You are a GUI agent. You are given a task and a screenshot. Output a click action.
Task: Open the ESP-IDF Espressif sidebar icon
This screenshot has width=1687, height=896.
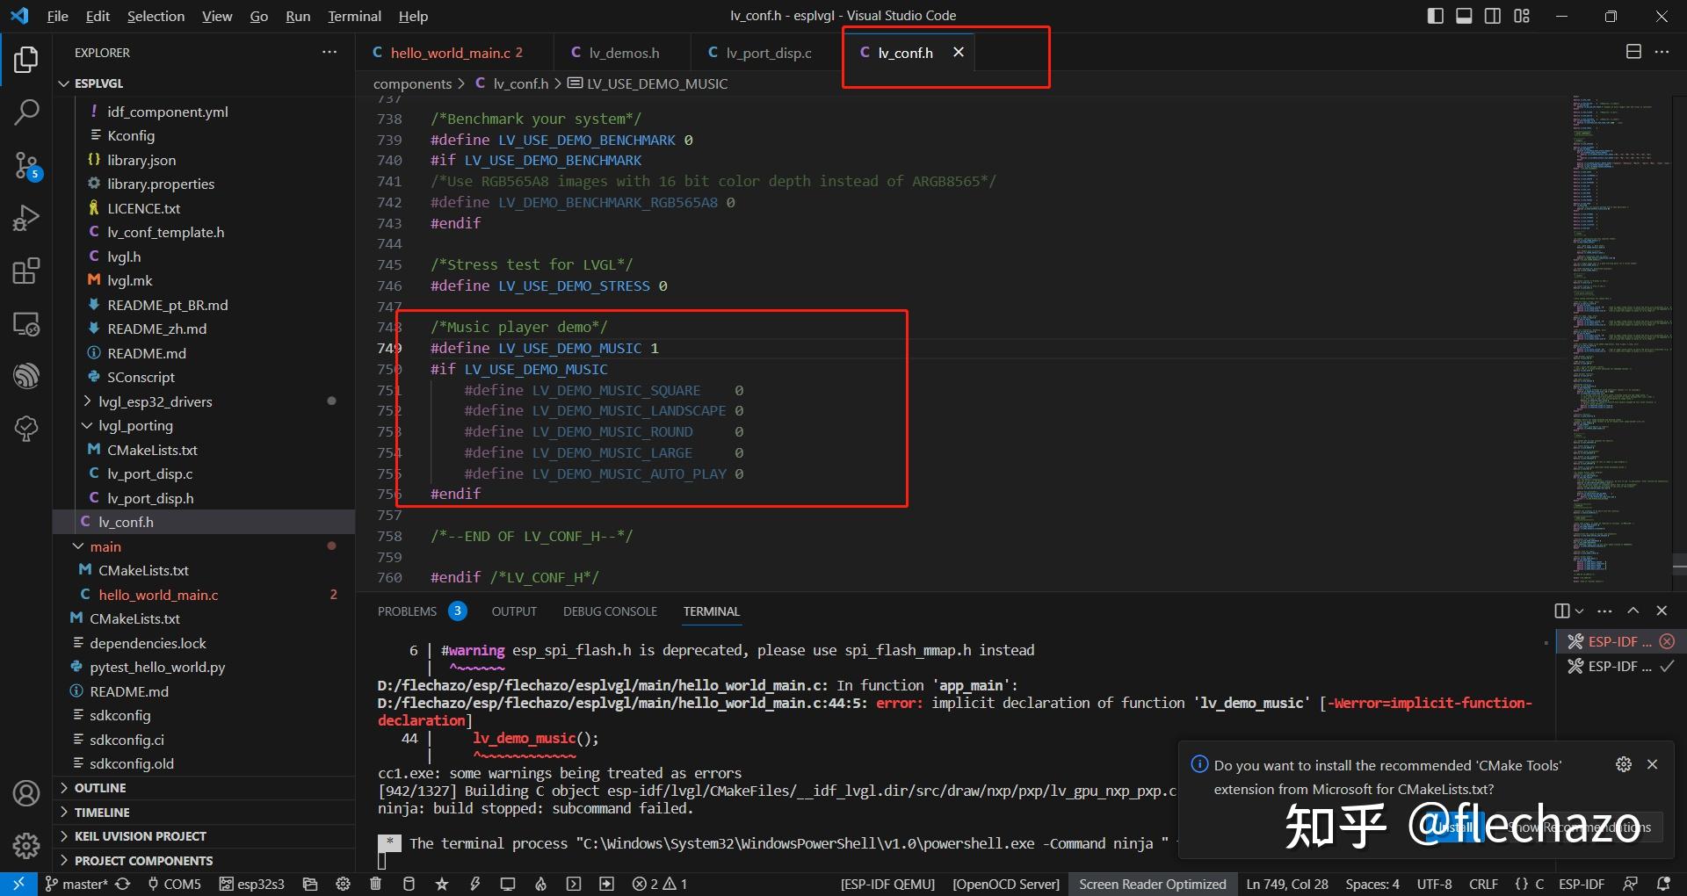(x=26, y=376)
